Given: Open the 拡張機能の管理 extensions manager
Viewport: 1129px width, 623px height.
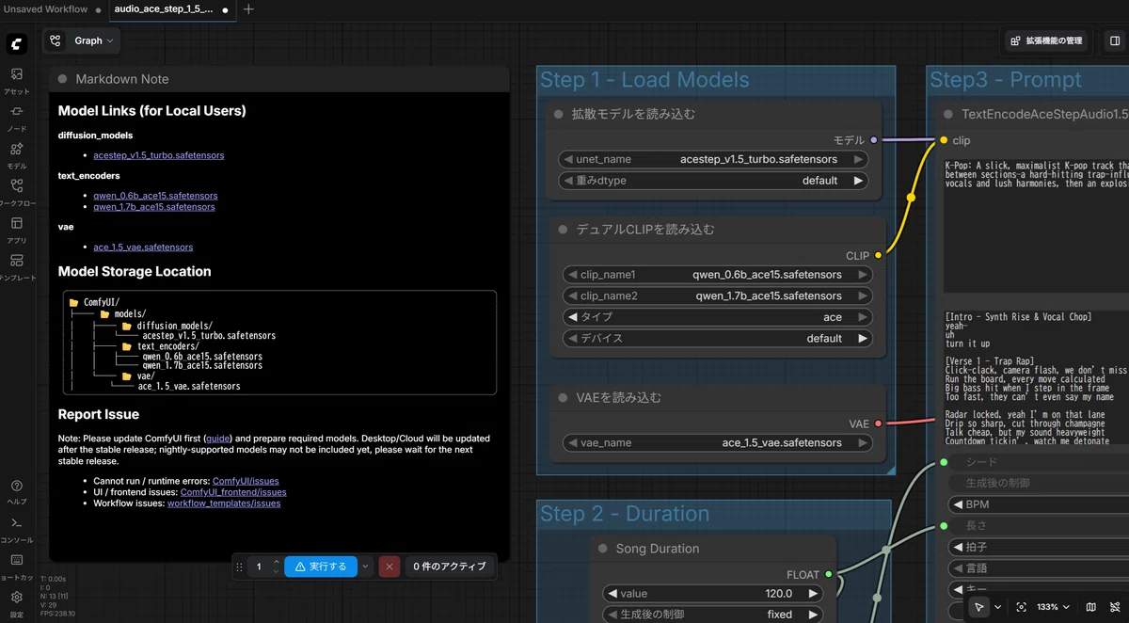Looking at the screenshot, I should (1045, 40).
